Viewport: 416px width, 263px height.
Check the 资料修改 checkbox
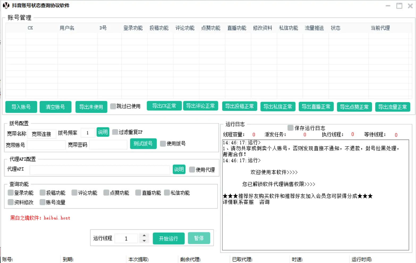click(11, 202)
